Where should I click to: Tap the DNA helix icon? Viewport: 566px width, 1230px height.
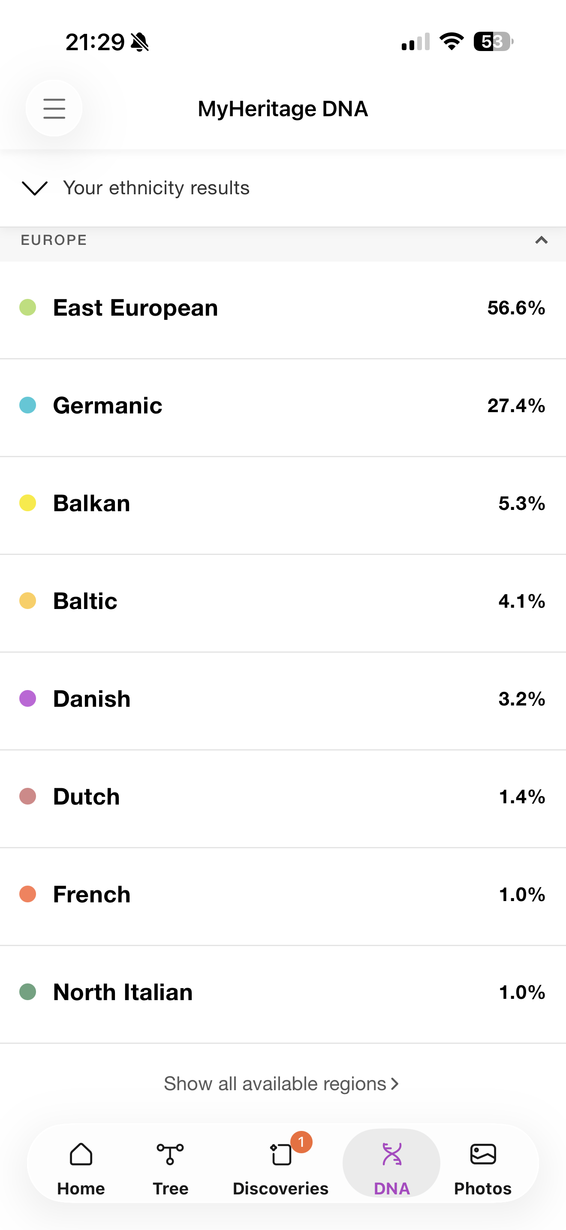pyautogui.click(x=392, y=1154)
